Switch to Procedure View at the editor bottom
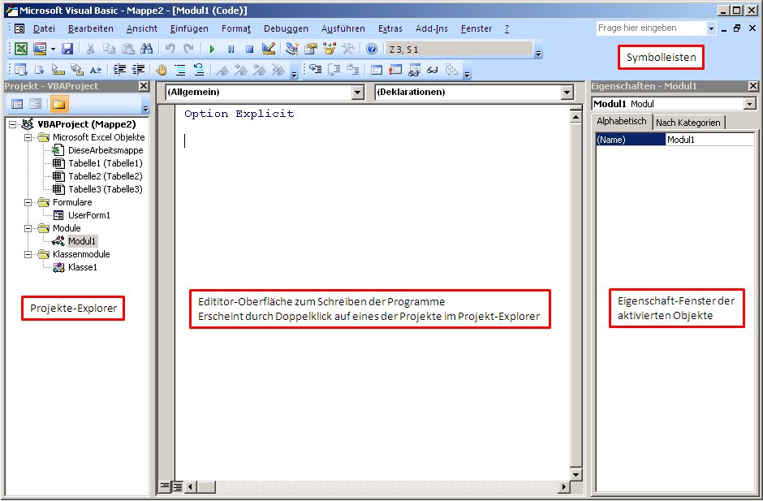The image size is (763, 501). (165, 486)
